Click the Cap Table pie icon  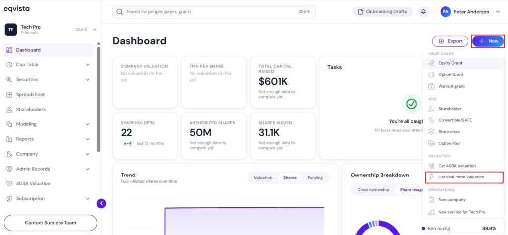pos(9,65)
